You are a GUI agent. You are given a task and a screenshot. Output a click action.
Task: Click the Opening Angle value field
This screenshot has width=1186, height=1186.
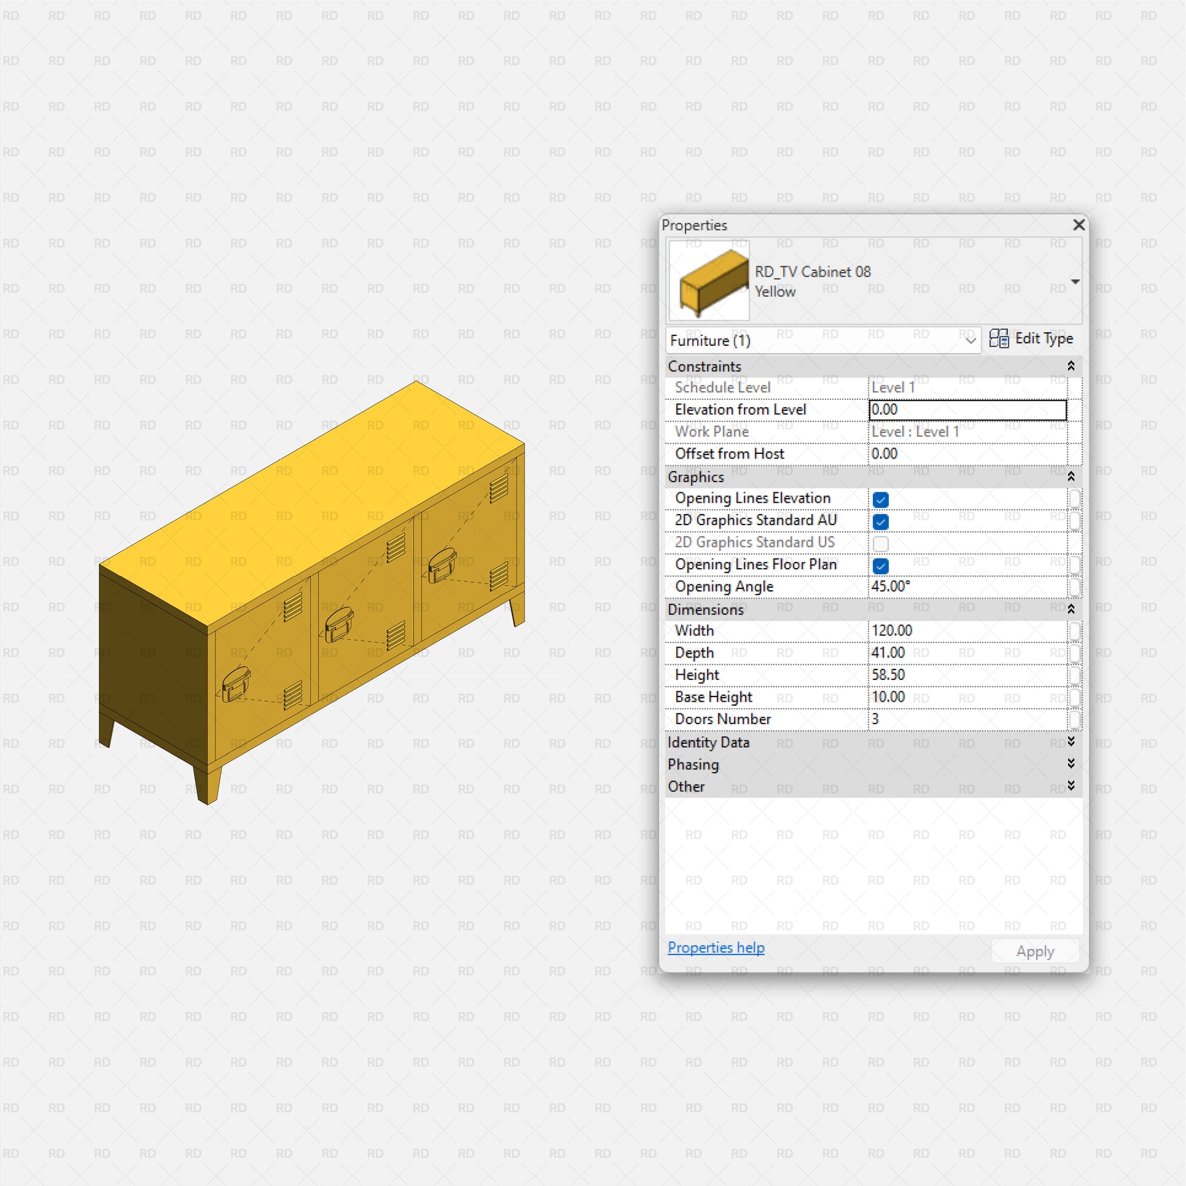click(x=967, y=586)
